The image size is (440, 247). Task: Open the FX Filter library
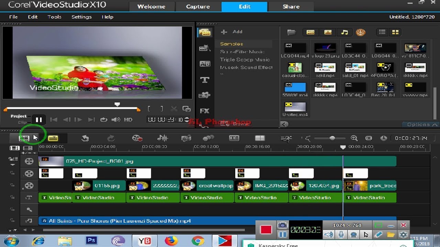click(x=205, y=111)
